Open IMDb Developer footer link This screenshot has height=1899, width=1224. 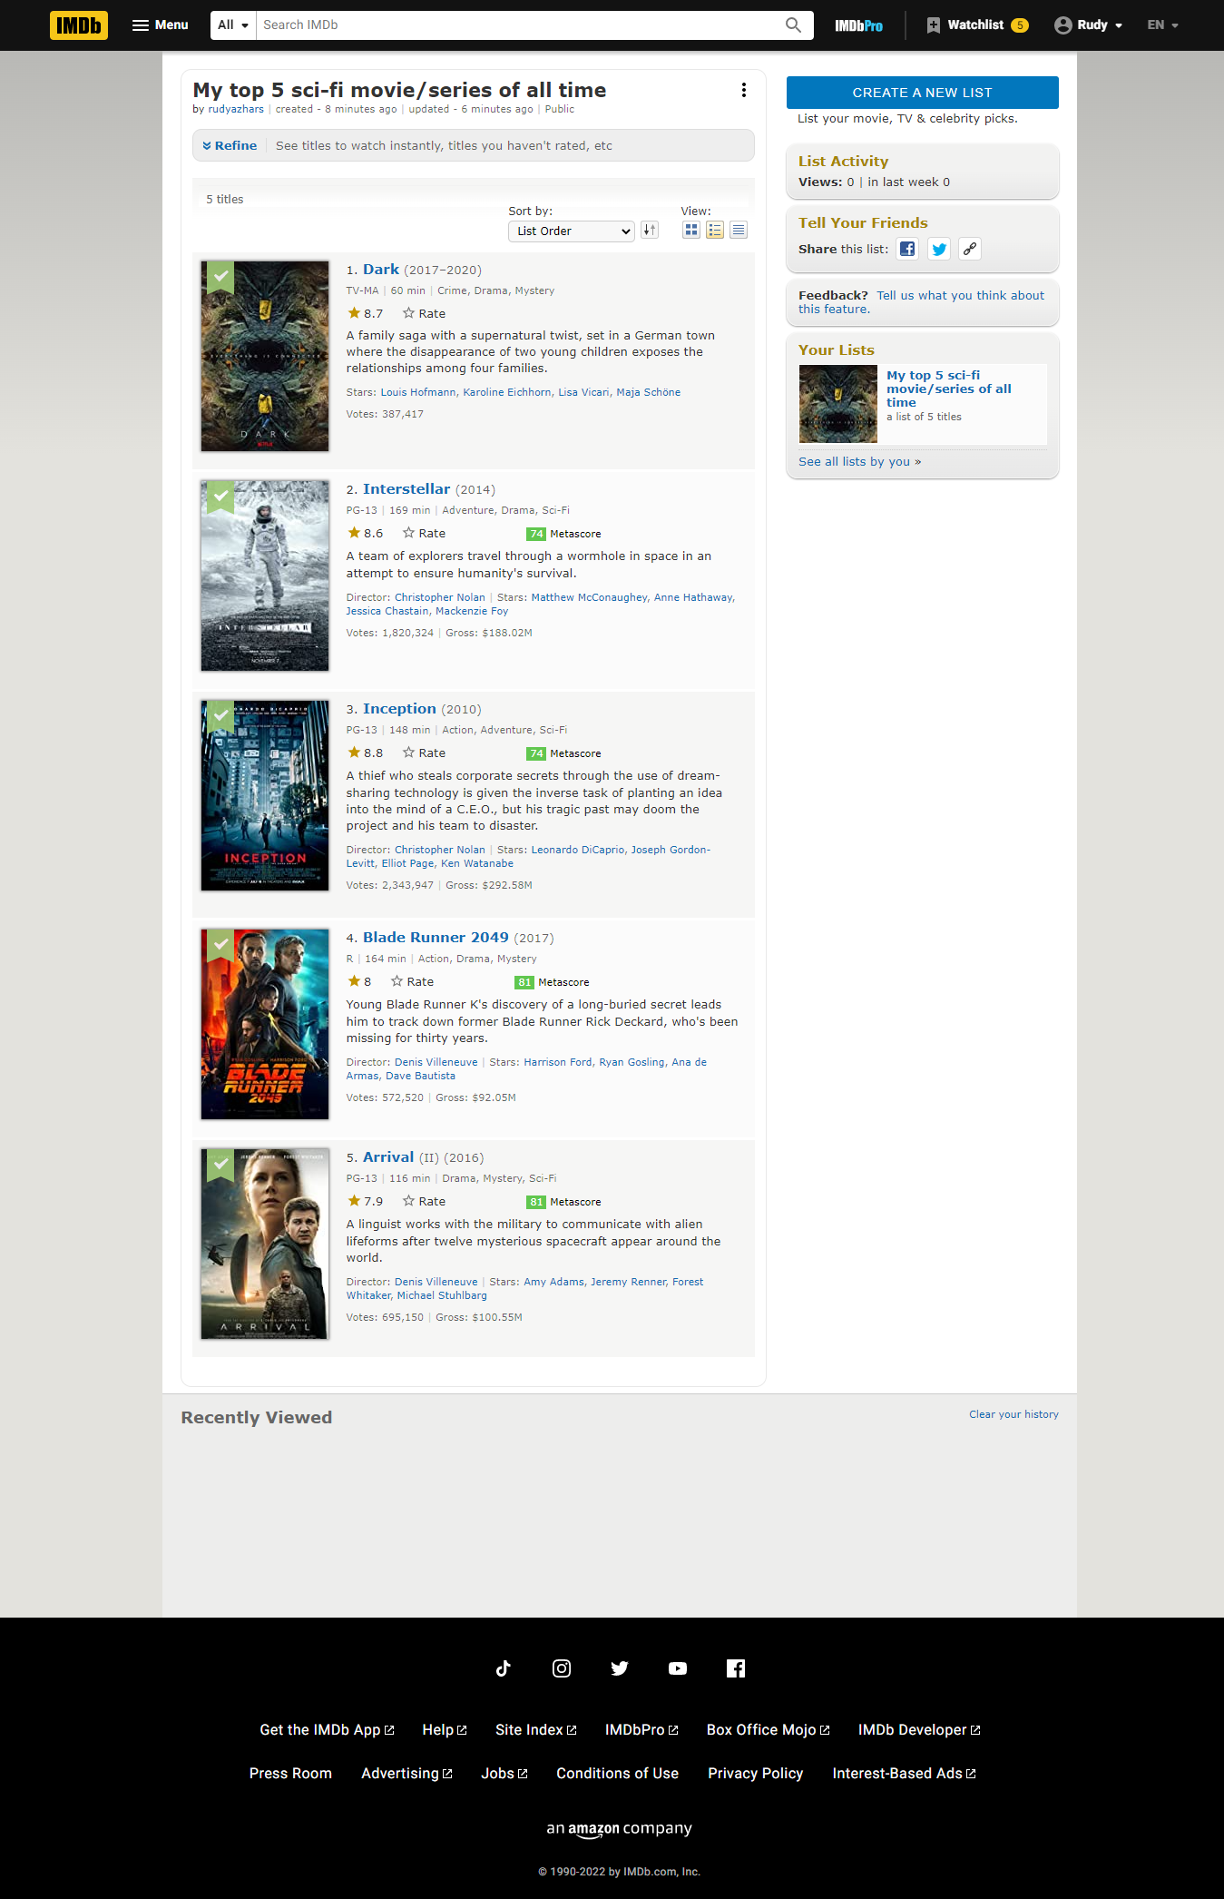[x=919, y=1730]
